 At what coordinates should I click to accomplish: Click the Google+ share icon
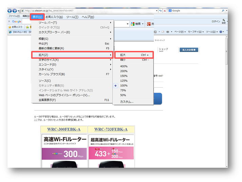coord(148,24)
